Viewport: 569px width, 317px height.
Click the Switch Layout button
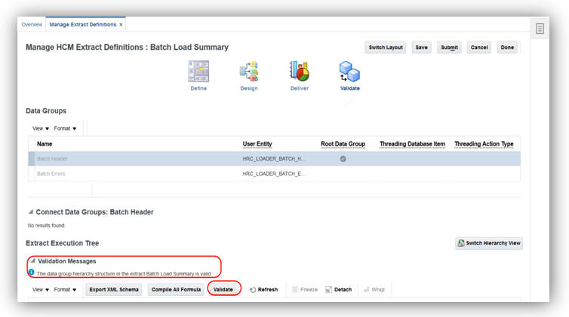point(386,48)
